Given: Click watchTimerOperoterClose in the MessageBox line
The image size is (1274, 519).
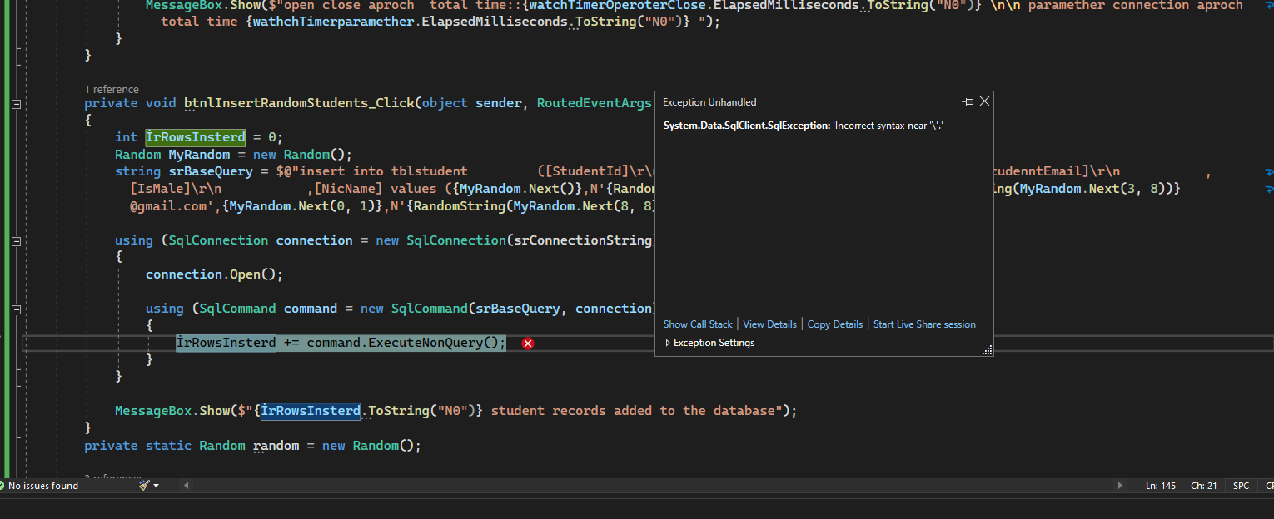Looking at the screenshot, I should click(617, 6).
